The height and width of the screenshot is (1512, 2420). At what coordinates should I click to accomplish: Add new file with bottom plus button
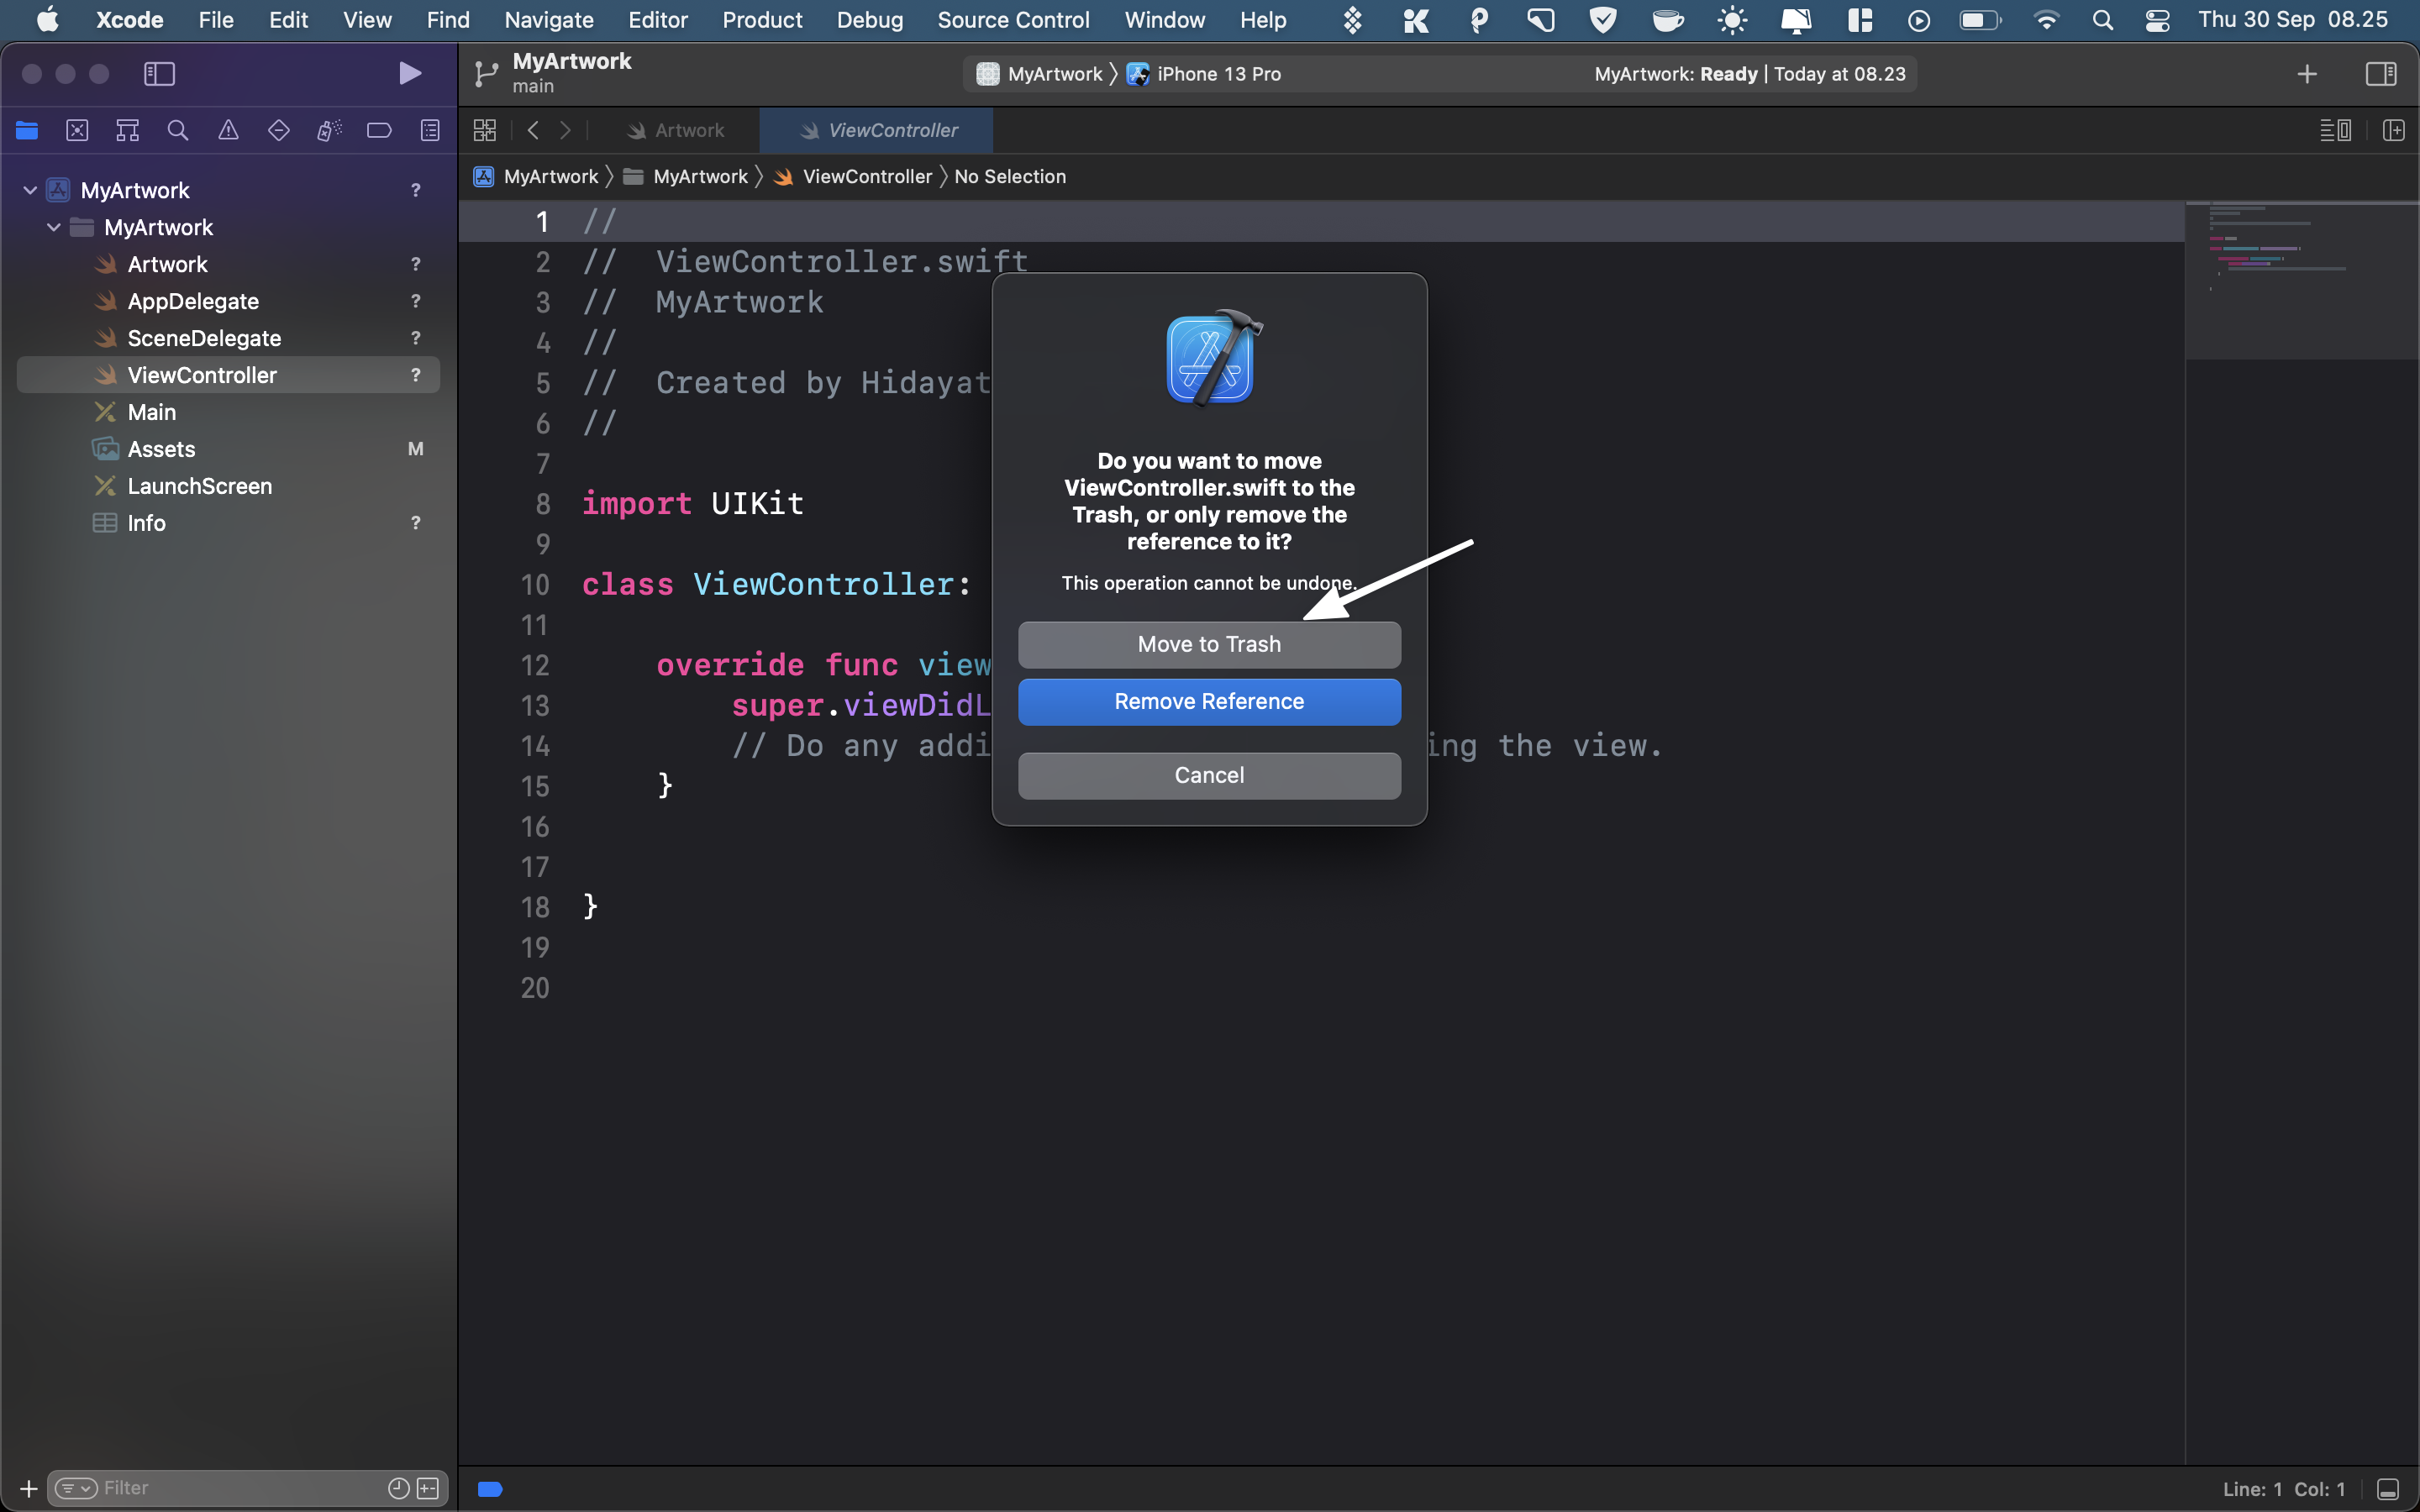point(28,1488)
